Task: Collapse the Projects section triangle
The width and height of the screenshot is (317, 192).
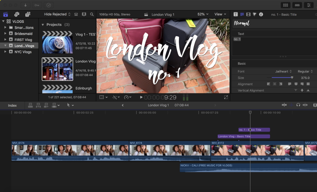Action: tap(43, 25)
